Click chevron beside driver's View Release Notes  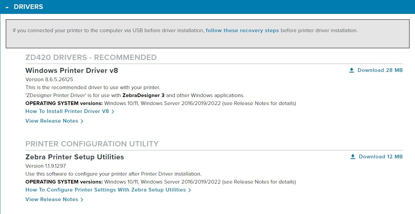click(x=82, y=121)
